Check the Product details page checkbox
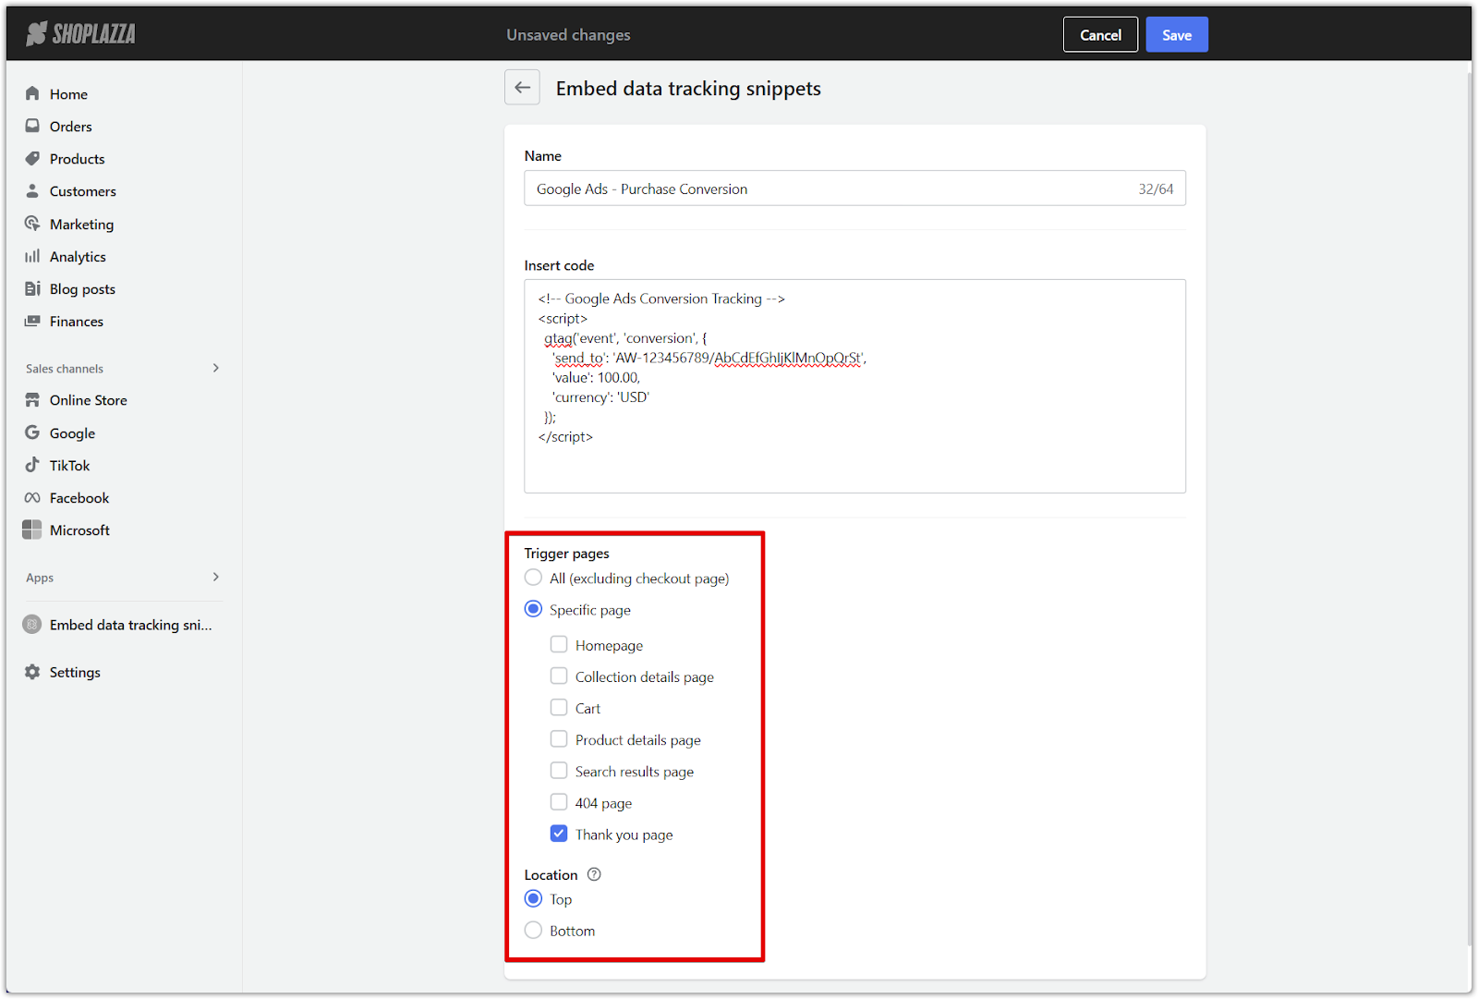 (x=559, y=738)
